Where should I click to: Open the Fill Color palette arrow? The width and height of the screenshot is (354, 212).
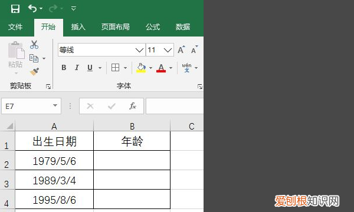coord(150,68)
